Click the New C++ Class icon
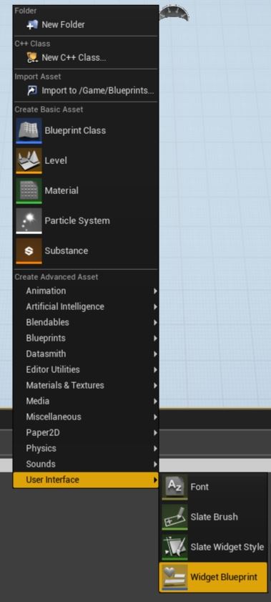 coord(32,57)
